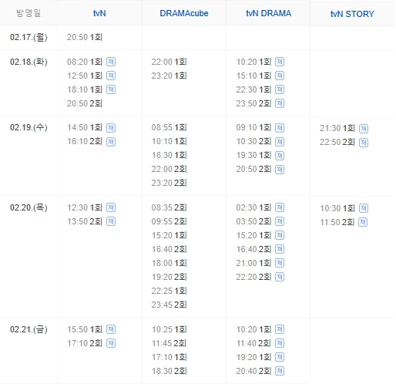Click the 재 badge beside tvN DRAMA 19:30 1회
The width and height of the screenshot is (396, 384).
tap(280, 156)
